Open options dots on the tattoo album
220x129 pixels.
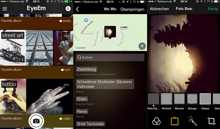66,85
